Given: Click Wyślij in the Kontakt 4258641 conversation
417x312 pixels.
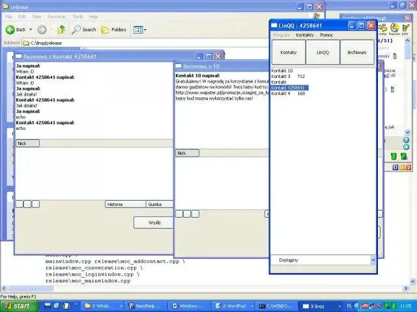Looking at the screenshot, I should click(154, 222).
